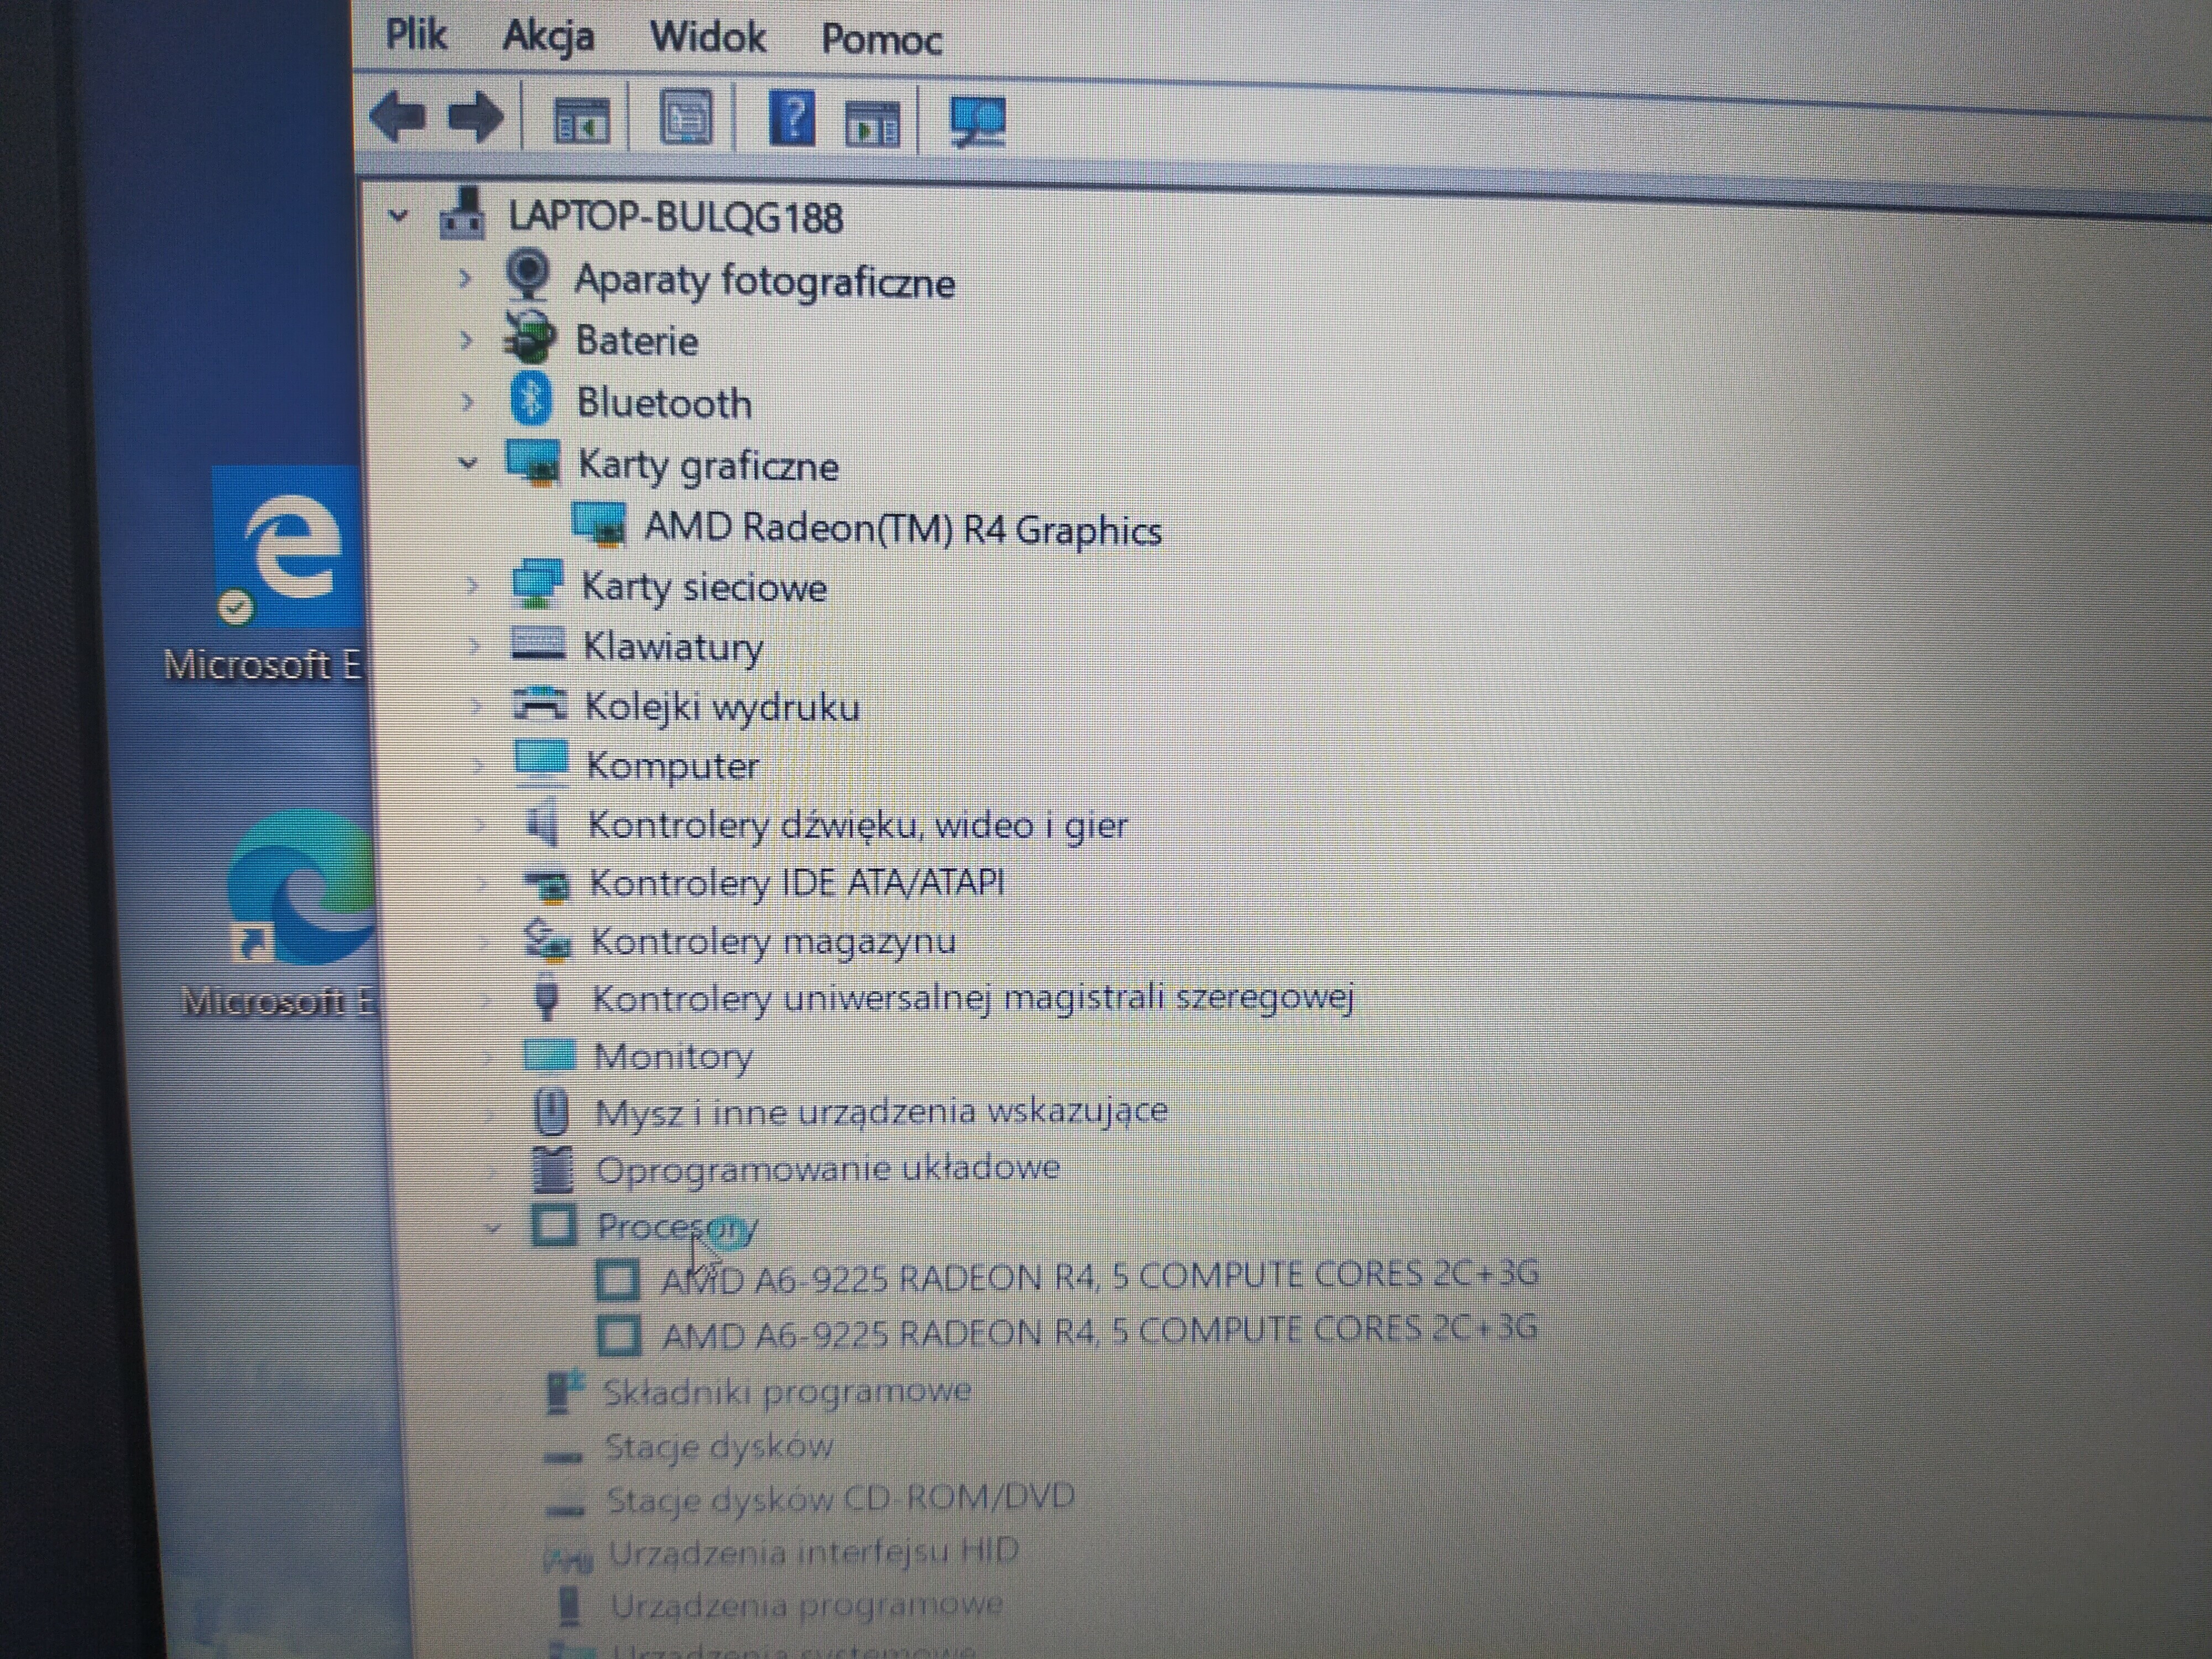Collapse the Karty graficzne category

tap(467, 463)
